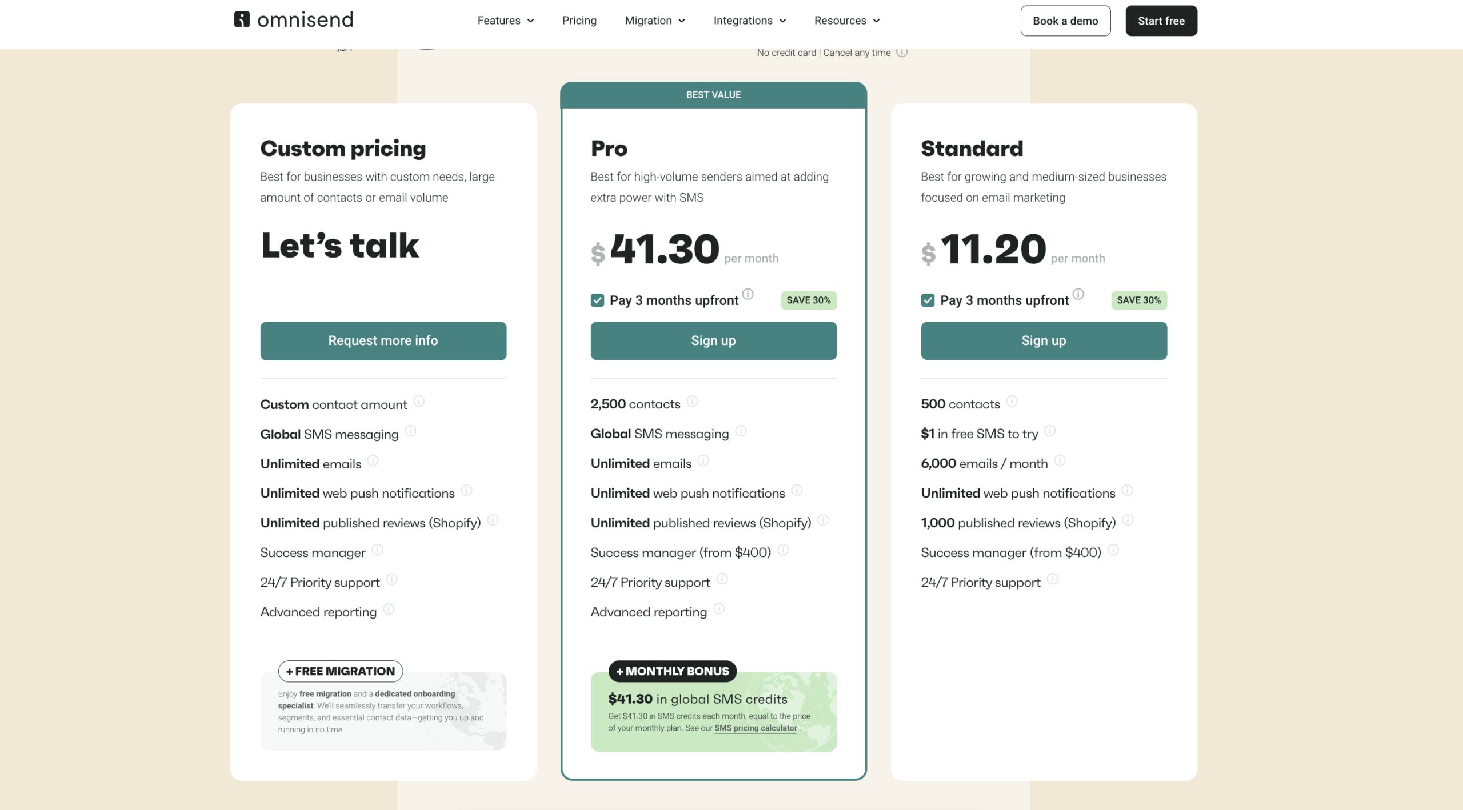Expand the Features dropdown menu
The image size is (1463, 810).
tap(506, 21)
